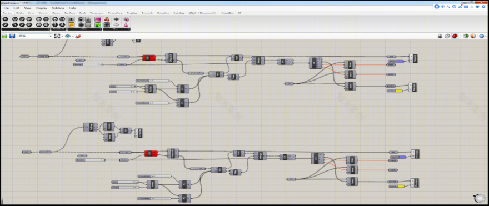This screenshot has width=489, height=206.
Task: Toggle the wireframe preview mode button
Action: point(447,36)
